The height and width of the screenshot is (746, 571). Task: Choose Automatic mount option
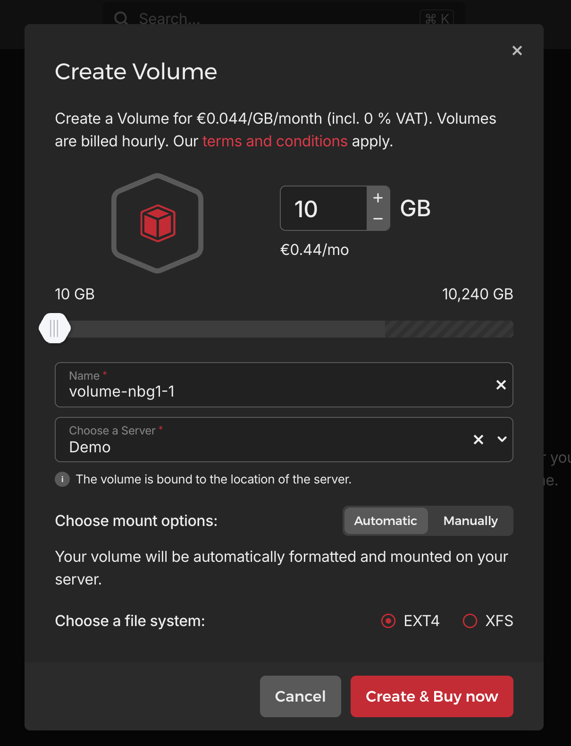(x=386, y=521)
